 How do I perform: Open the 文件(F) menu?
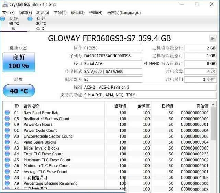pos(9,13)
